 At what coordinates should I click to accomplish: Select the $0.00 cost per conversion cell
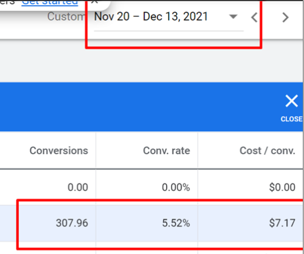point(282,187)
